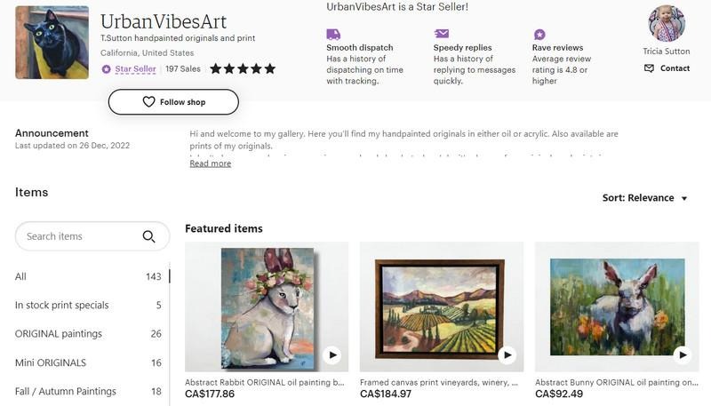The height and width of the screenshot is (406, 711).
Task: Click the Contact envelope icon
Action: 649,68
